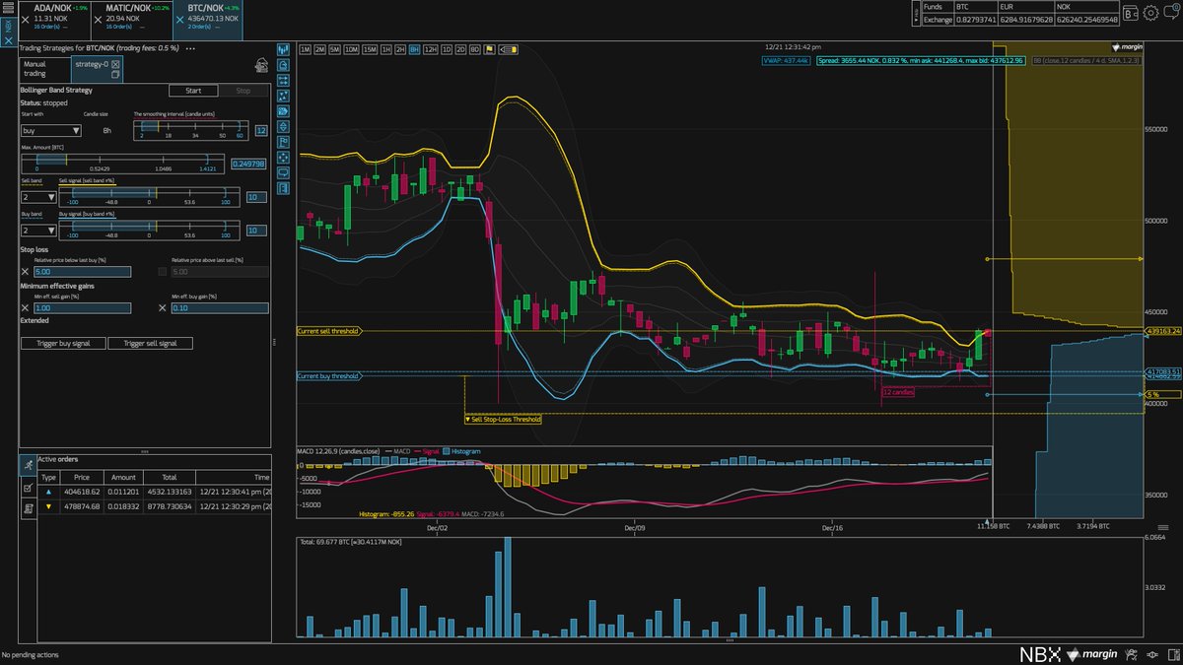Open the settings gear icon
The width and height of the screenshot is (1183, 665).
pos(1150,14)
